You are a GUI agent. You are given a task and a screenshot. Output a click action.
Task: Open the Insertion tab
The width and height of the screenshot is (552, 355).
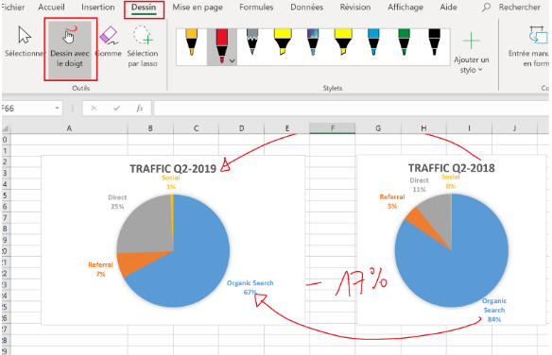tap(98, 8)
